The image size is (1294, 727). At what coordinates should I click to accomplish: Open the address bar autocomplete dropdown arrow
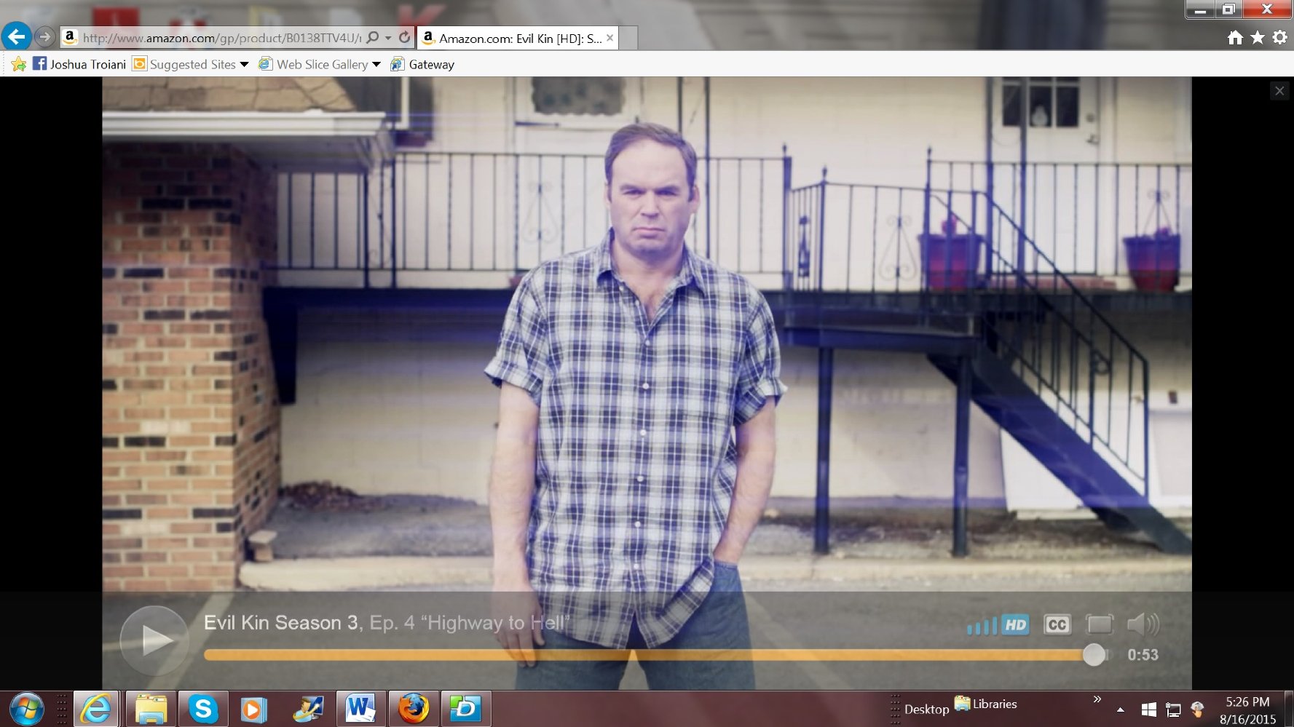click(x=388, y=38)
